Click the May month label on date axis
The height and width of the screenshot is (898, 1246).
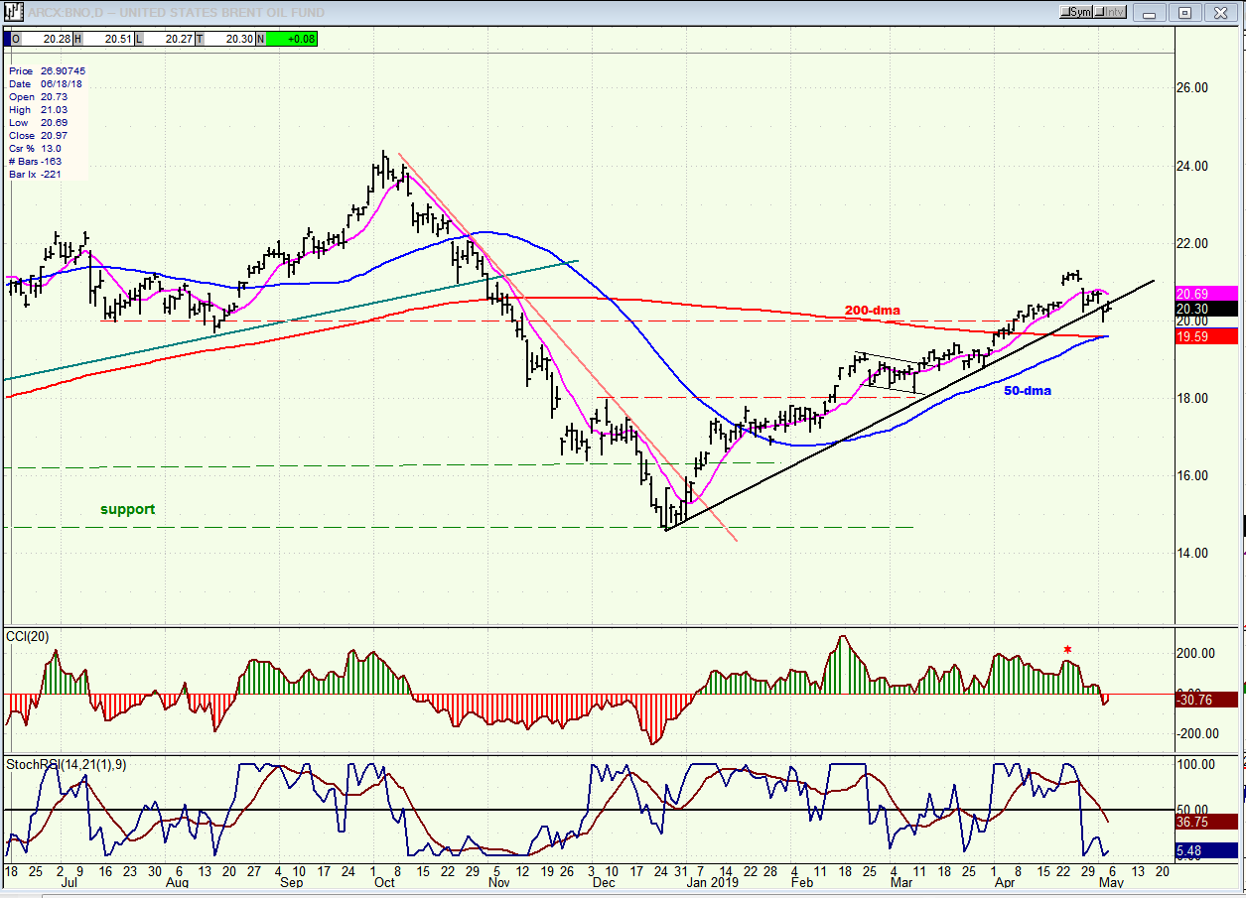(1110, 881)
